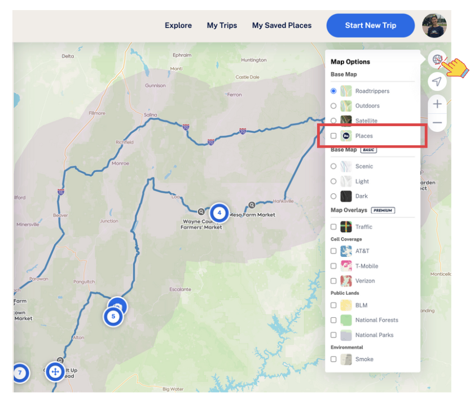Open the user profile avatar
The height and width of the screenshot is (400, 474).
434,25
